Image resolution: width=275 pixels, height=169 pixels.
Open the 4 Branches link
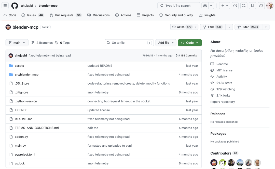tap(42, 43)
